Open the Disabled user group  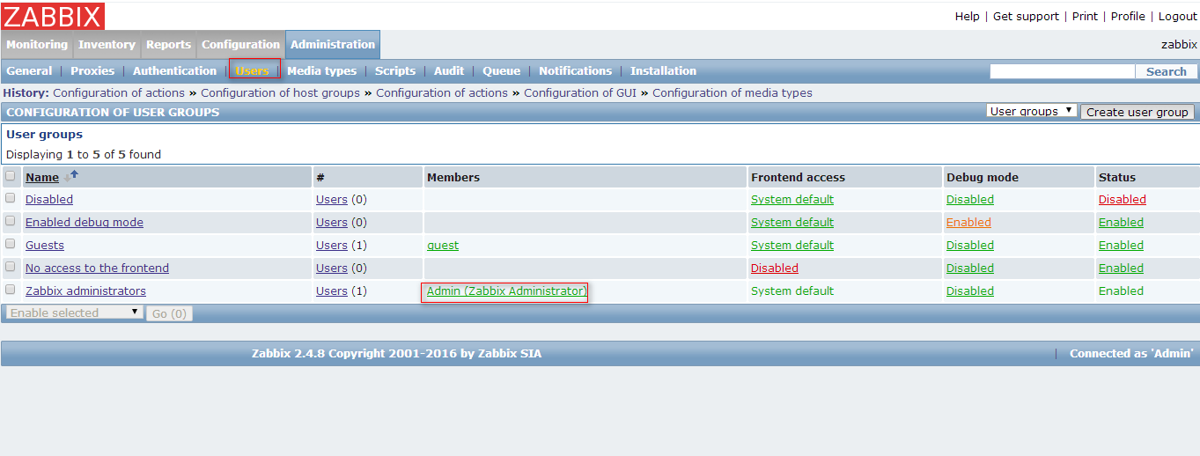click(49, 200)
